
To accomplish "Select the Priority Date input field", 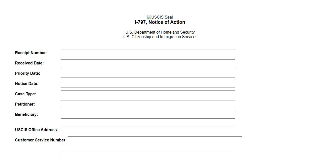I will click(148, 73).
